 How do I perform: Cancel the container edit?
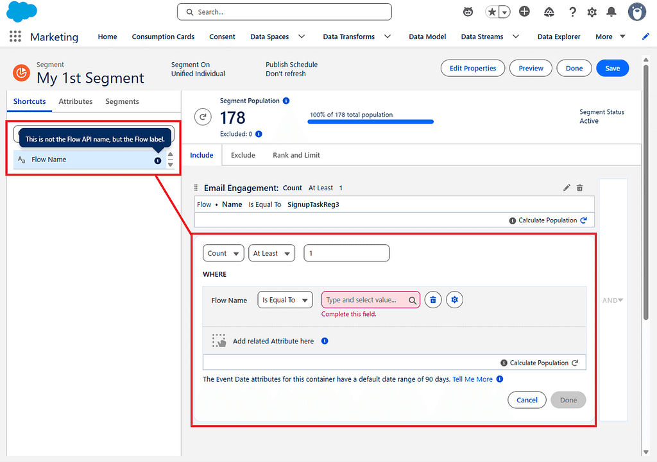click(527, 400)
